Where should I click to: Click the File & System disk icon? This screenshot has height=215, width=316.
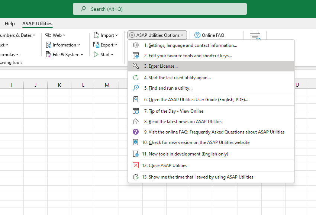pyautogui.click(x=49, y=54)
